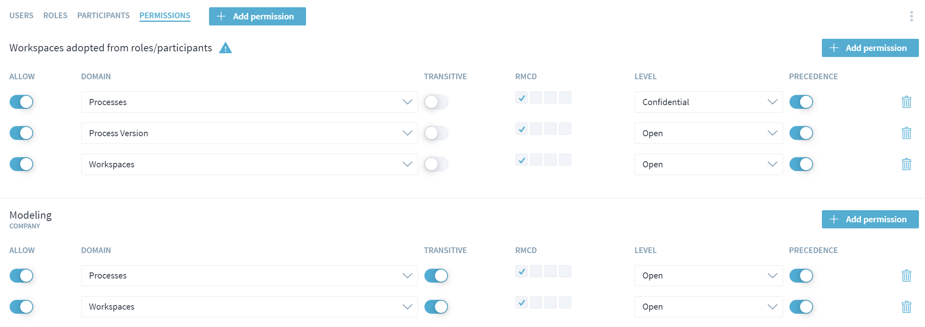The width and height of the screenshot is (925, 327).
Task: Disable Precedence for Modeling Processes row
Action: point(801,276)
